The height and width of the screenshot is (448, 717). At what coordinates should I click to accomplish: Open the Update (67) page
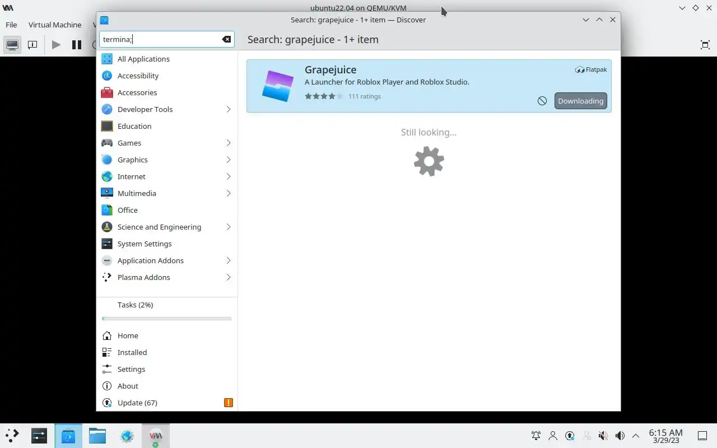(x=167, y=403)
